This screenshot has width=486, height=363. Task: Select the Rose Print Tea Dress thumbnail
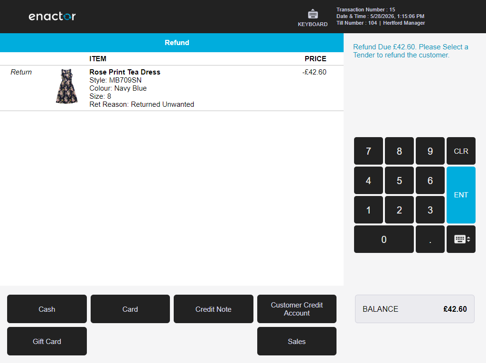(x=66, y=86)
